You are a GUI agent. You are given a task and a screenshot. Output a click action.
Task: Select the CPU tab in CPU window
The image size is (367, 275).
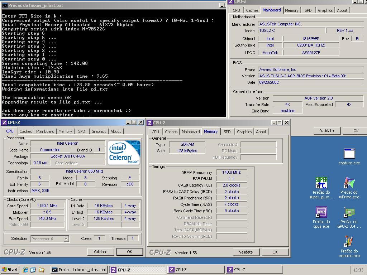point(10,131)
